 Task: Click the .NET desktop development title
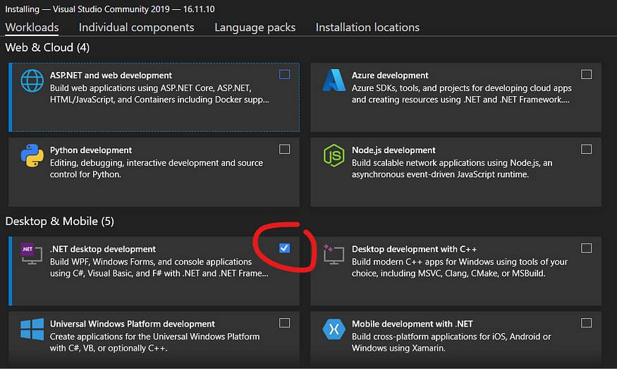coord(103,249)
